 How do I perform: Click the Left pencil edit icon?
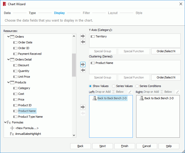pyautogui.click(x=130, y=92)
